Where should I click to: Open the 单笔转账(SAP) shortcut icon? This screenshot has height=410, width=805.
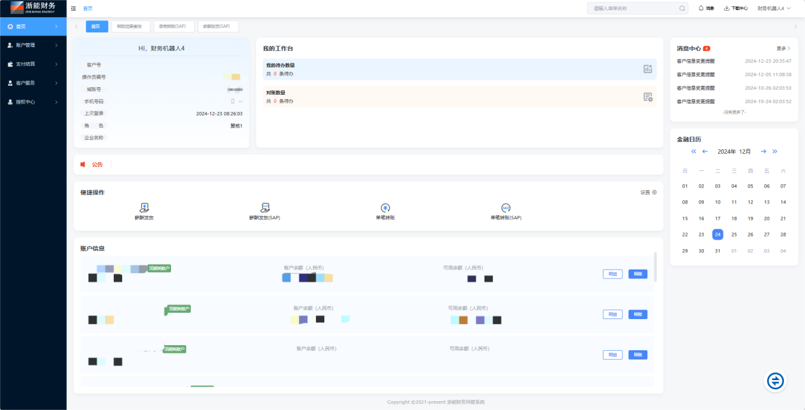(506, 208)
